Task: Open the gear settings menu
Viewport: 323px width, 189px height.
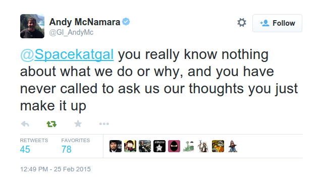Action: (242, 22)
